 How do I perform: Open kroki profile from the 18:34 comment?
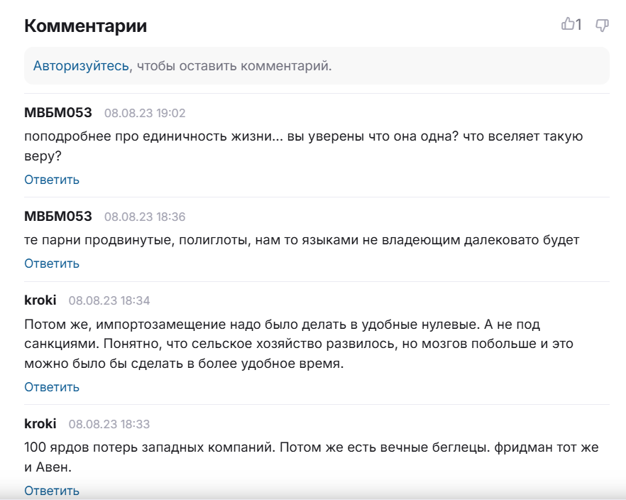point(40,300)
